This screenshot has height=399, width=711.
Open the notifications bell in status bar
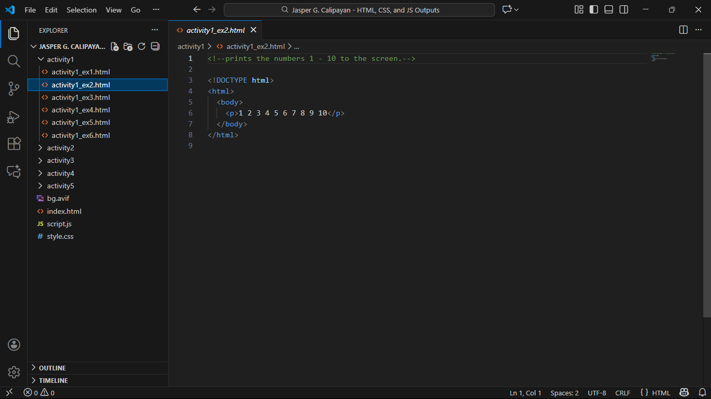(702, 393)
